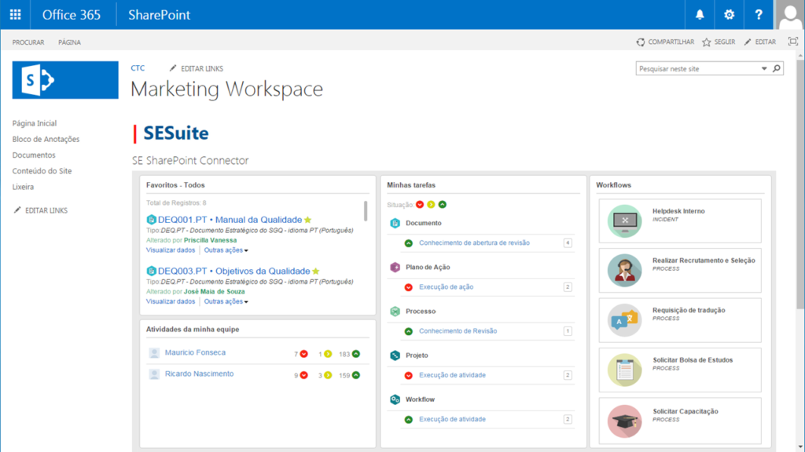
Task: Open Documentos in the left navigation
Action: click(34, 155)
